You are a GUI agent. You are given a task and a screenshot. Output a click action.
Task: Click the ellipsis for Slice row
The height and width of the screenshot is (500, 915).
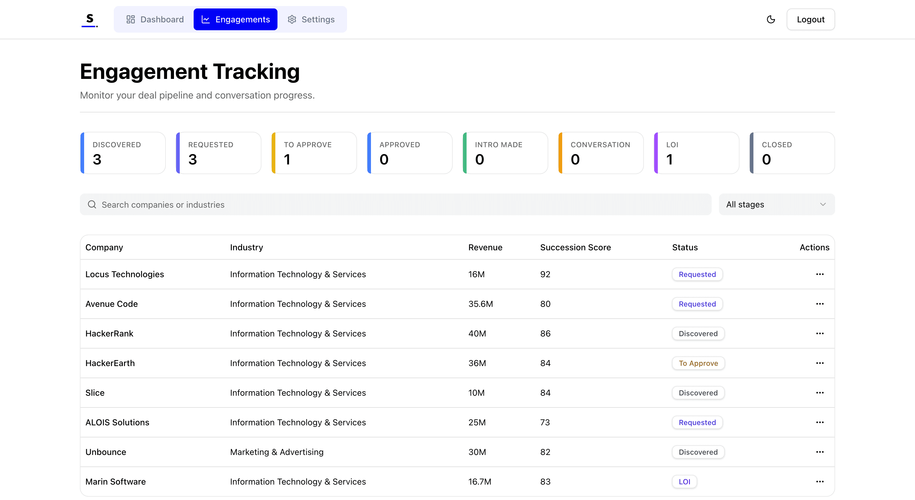[x=819, y=393]
